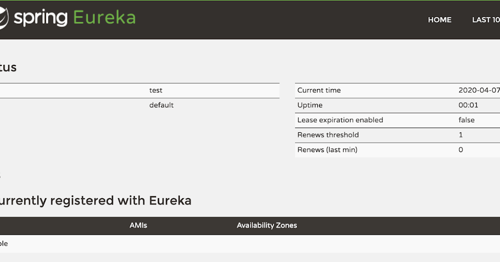Viewport: 500px width, 262px height.
Task: Open the HOME navigation item
Action: 440,20
